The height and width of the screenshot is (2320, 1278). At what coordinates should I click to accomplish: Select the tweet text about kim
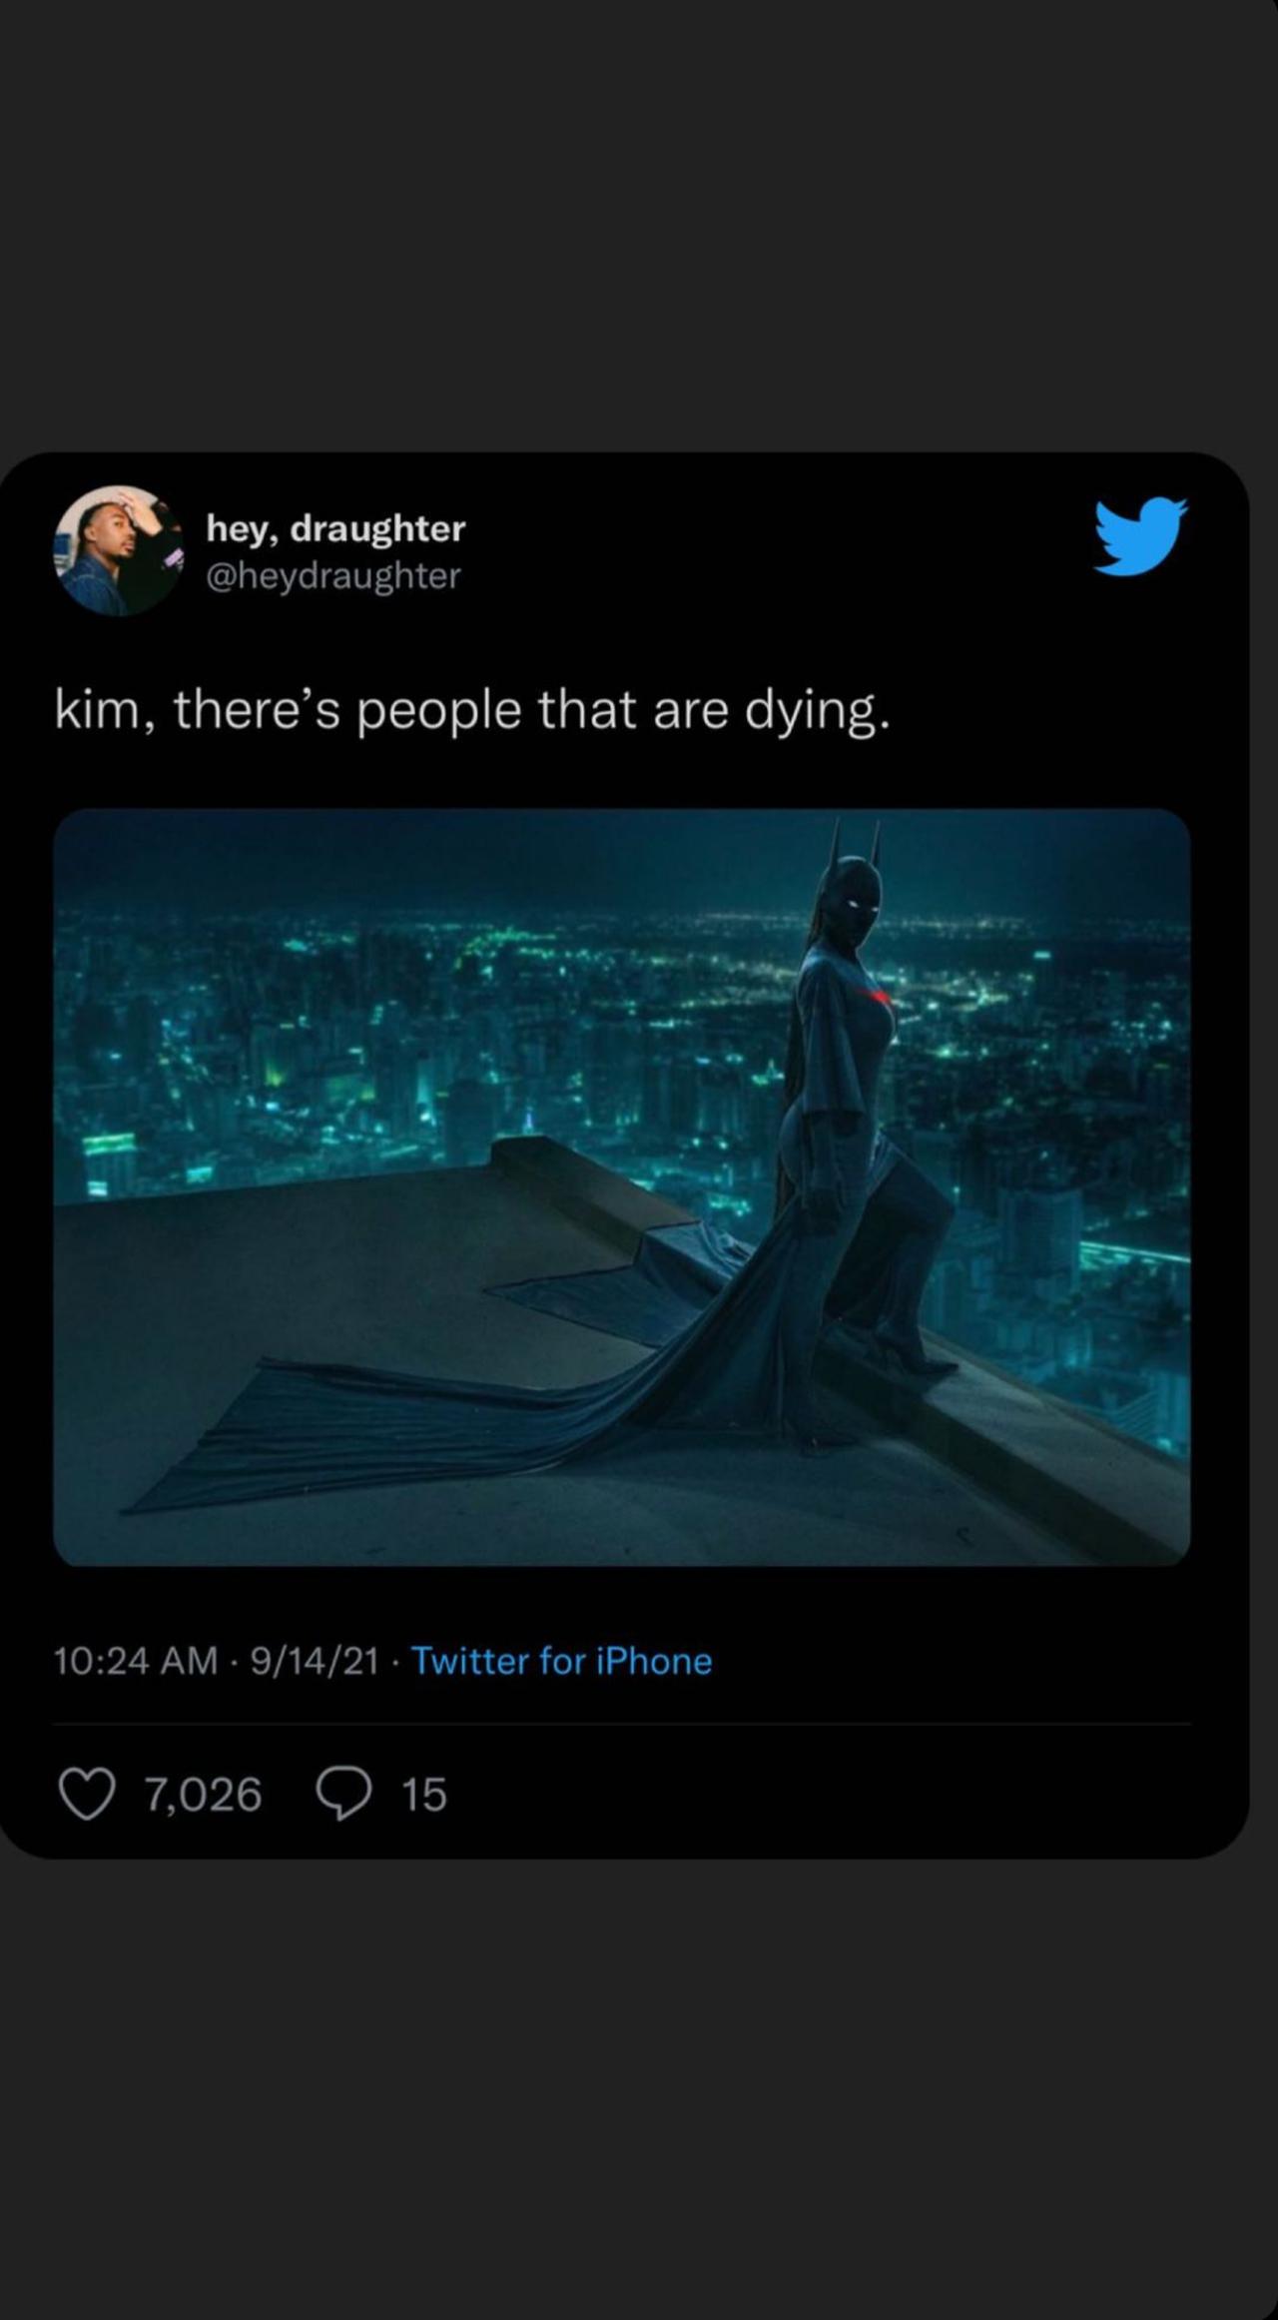pyautogui.click(x=470, y=711)
